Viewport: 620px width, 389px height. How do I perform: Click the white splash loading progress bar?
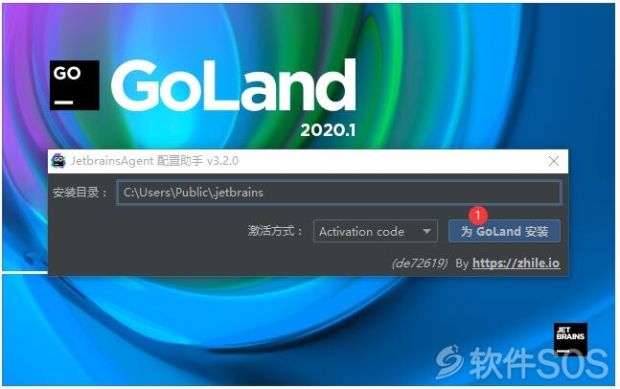click(25, 272)
